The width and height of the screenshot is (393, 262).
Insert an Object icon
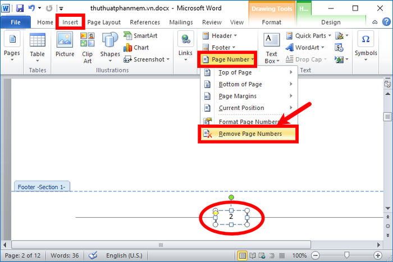339,59
